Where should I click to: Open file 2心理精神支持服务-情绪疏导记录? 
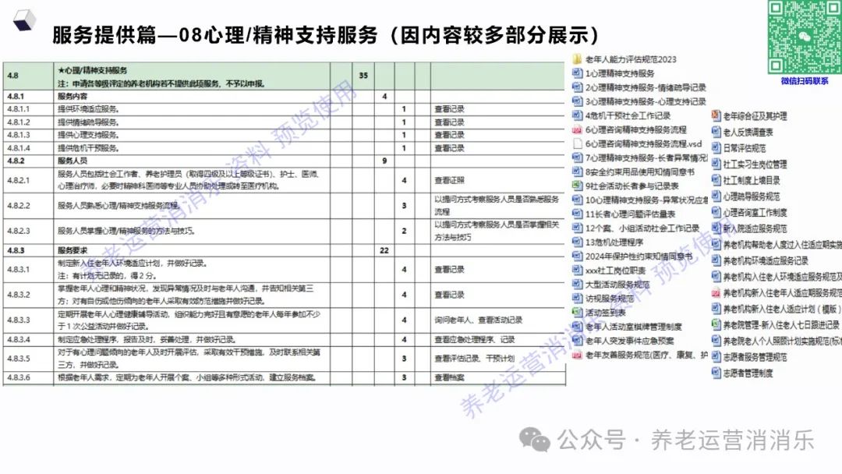[646, 87]
